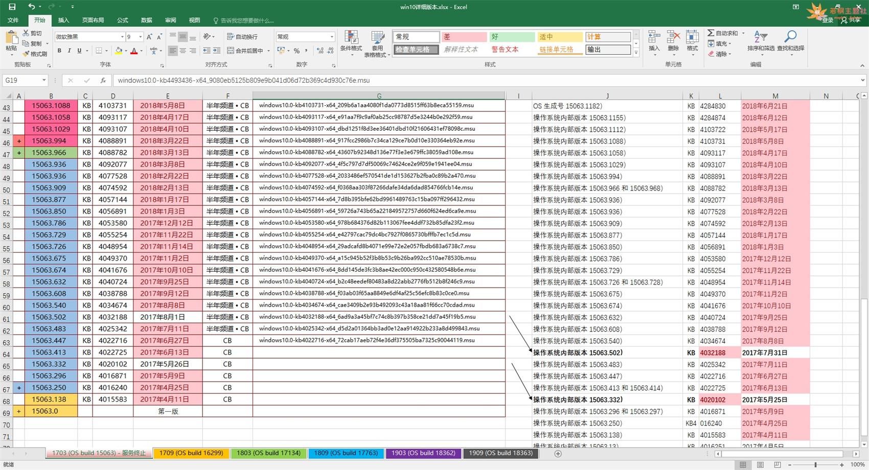Toggle Italic formatting button
The image size is (869, 470).
click(x=69, y=51)
